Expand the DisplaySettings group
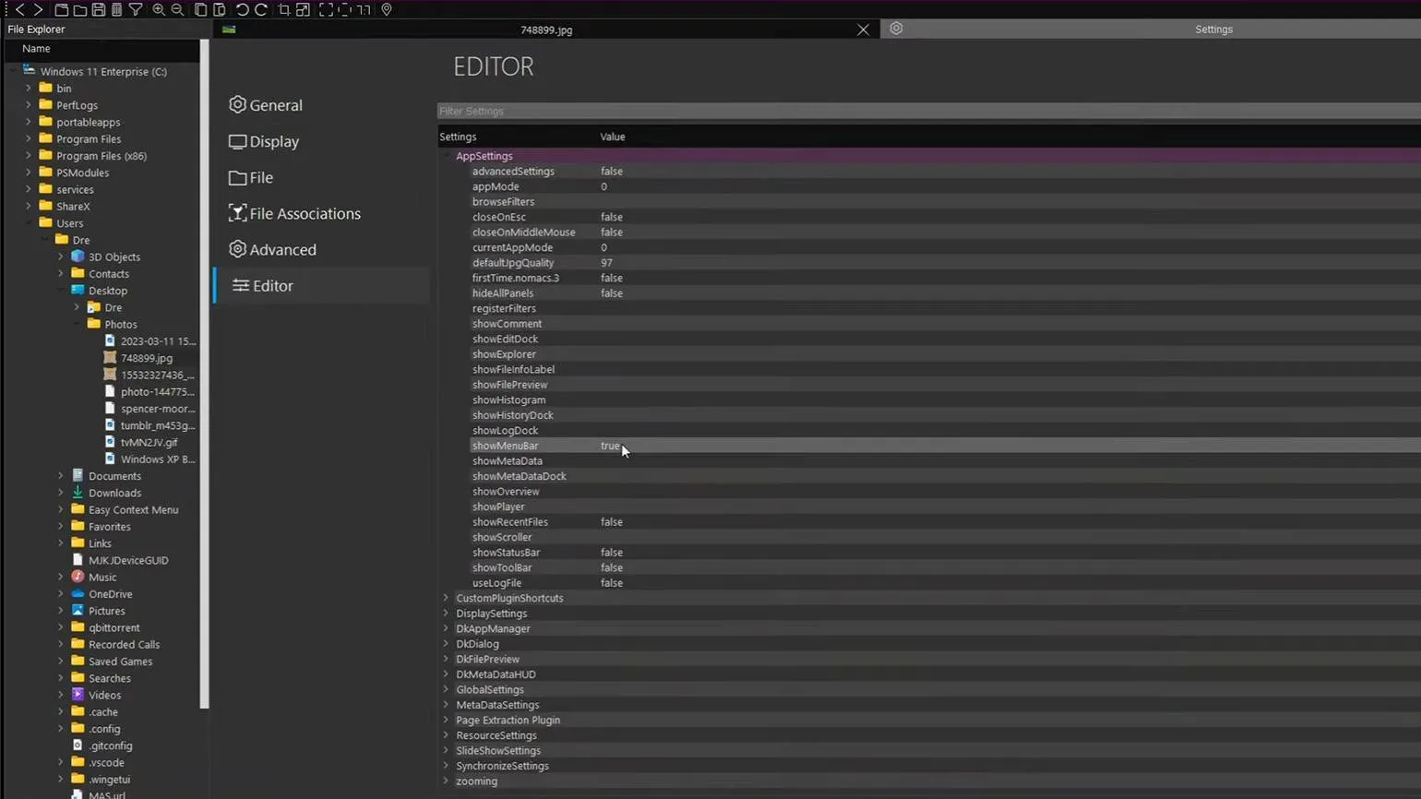The image size is (1421, 799). coord(446,614)
